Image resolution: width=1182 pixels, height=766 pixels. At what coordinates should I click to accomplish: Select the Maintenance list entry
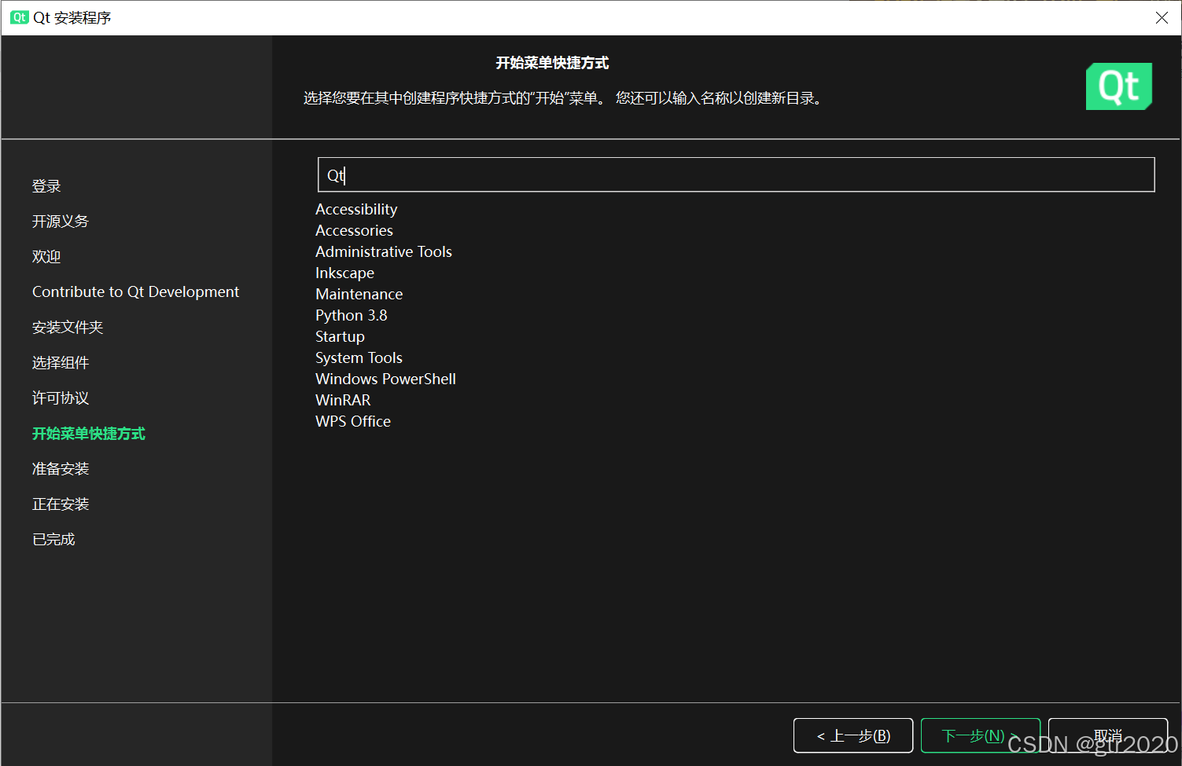[359, 294]
